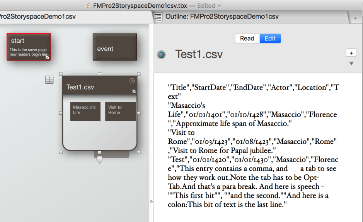Click the circled plus icon in Test1.csv container
The width and height of the screenshot is (363, 222).
click(x=132, y=81)
